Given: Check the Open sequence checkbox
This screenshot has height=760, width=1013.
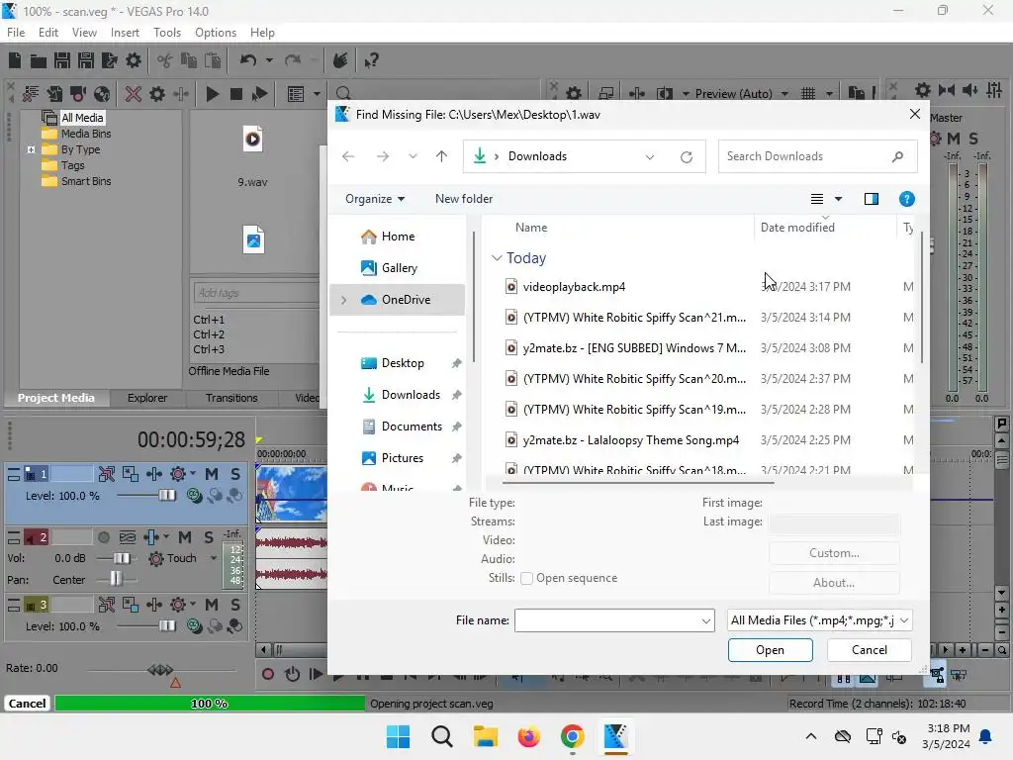Looking at the screenshot, I should 526,578.
